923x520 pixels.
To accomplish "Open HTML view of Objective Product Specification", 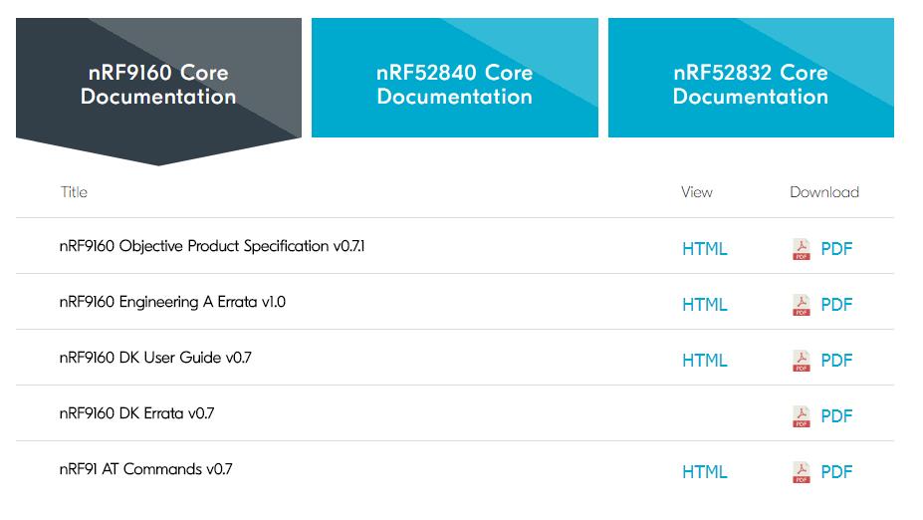I will pyautogui.click(x=704, y=249).
